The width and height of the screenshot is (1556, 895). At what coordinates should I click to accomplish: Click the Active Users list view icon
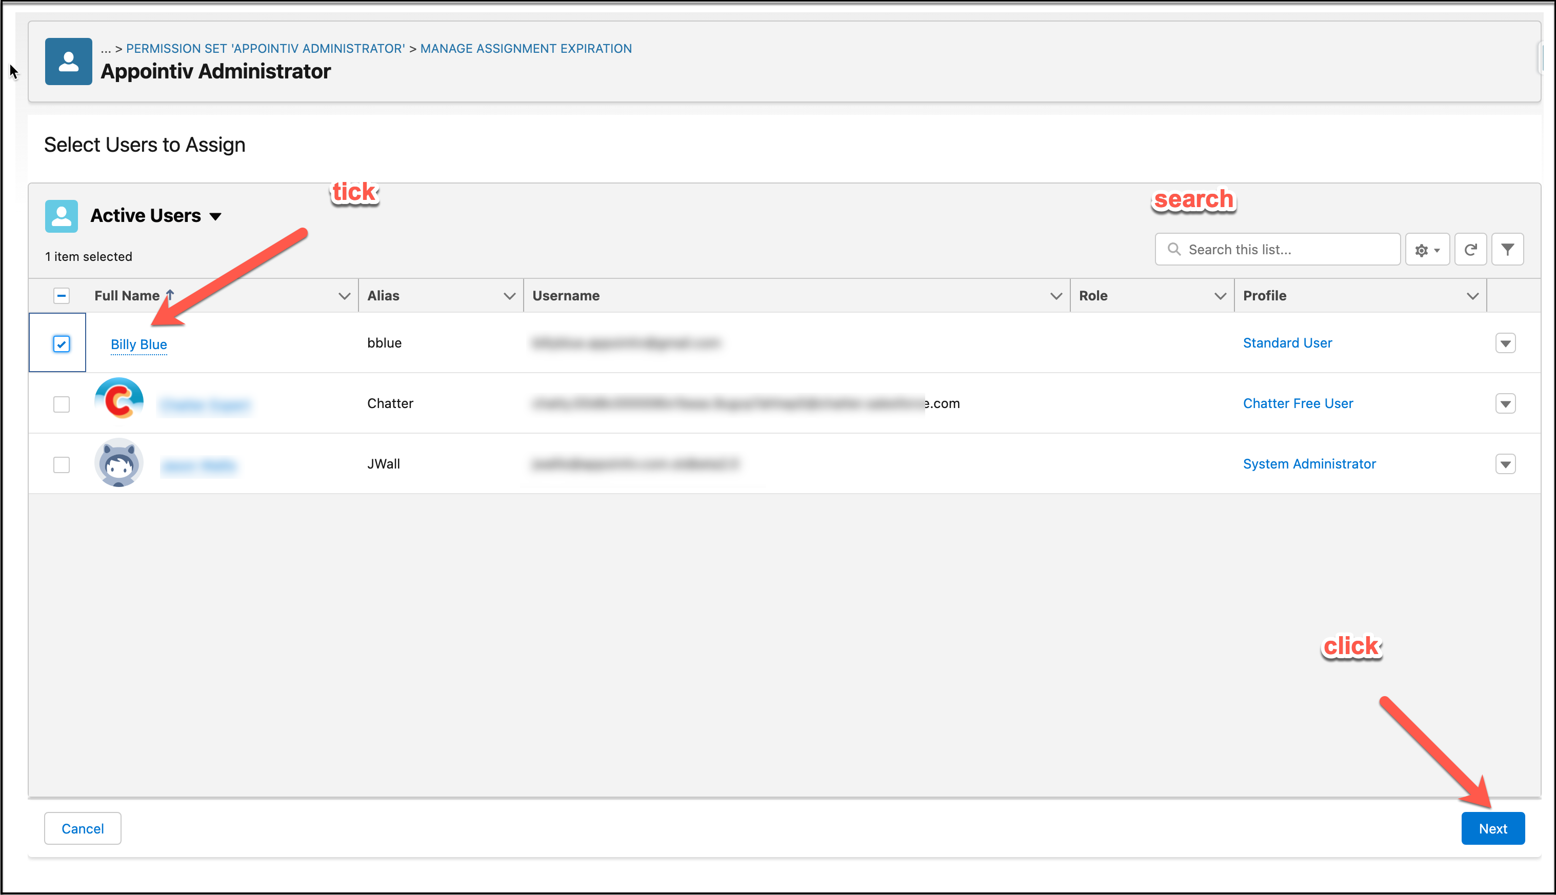coord(62,216)
